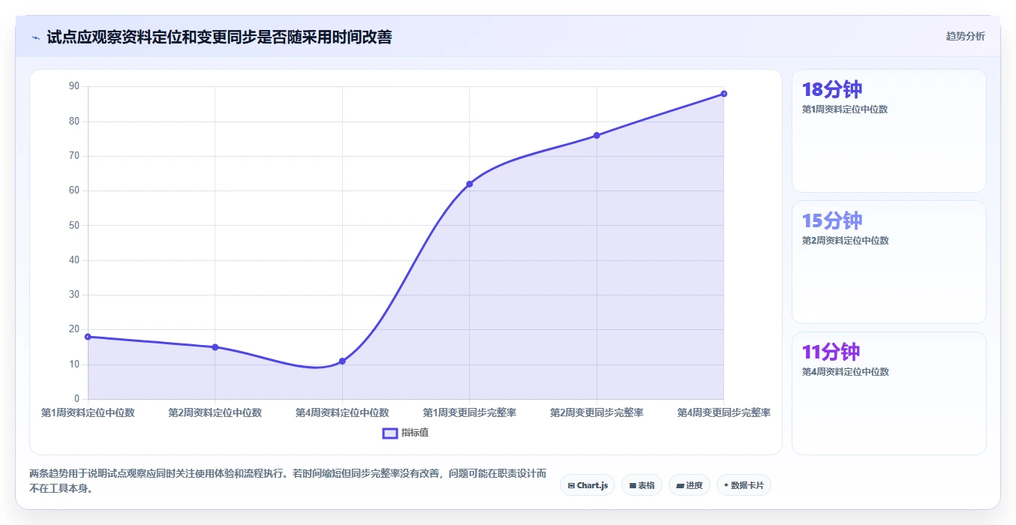This screenshot has height=525, width=1016.
Task: Click the y-axis value 90
Action: [74, 86]
